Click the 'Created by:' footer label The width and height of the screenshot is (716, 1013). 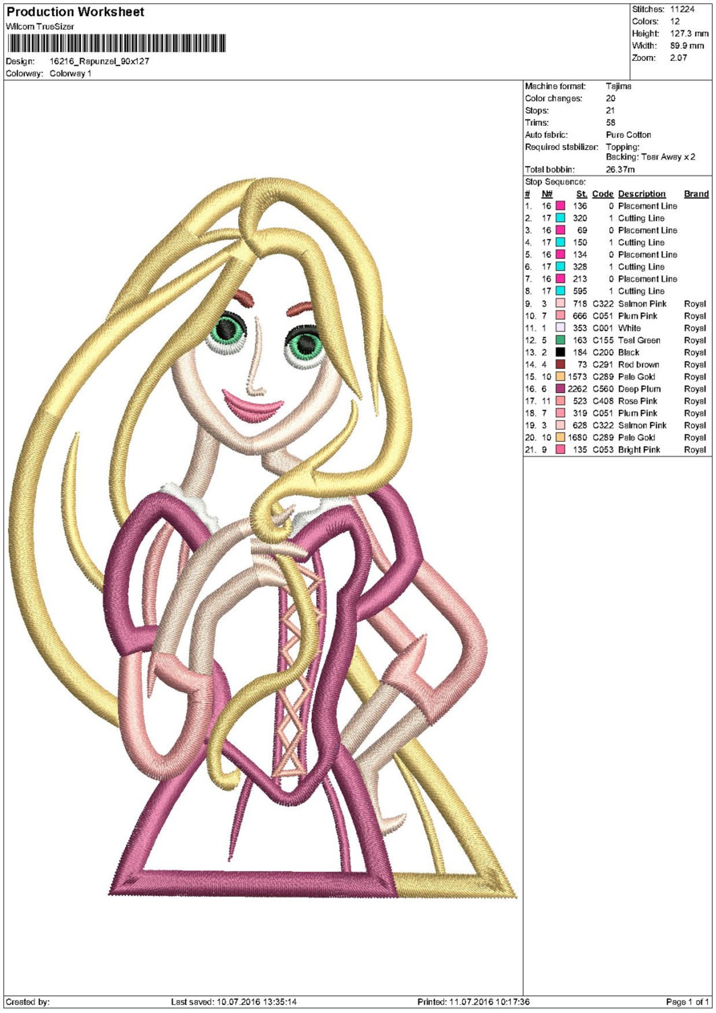[x=28, y=1002]
